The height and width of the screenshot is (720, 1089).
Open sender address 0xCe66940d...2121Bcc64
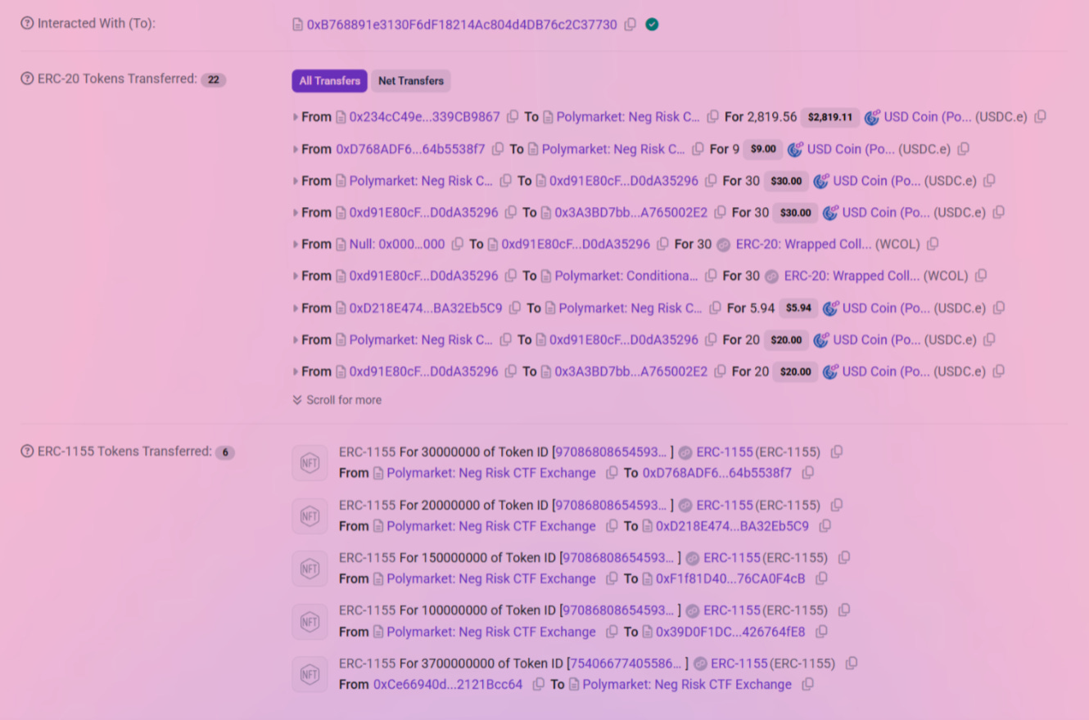(448, 684)
